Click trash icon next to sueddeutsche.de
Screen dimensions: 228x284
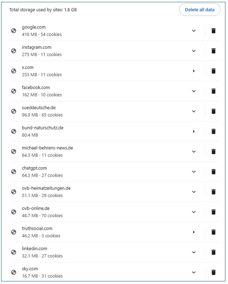click(x=214, y=111)
